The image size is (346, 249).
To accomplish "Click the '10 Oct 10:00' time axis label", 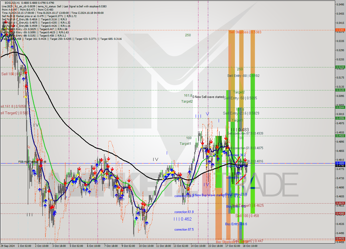I will coord(146,246).
